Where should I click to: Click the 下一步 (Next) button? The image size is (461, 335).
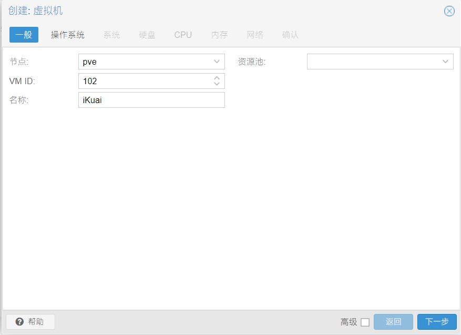click(x=437, y=322)
